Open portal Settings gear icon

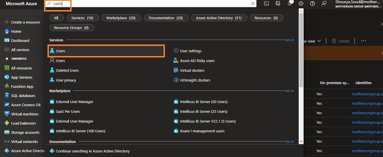[301, 3]
